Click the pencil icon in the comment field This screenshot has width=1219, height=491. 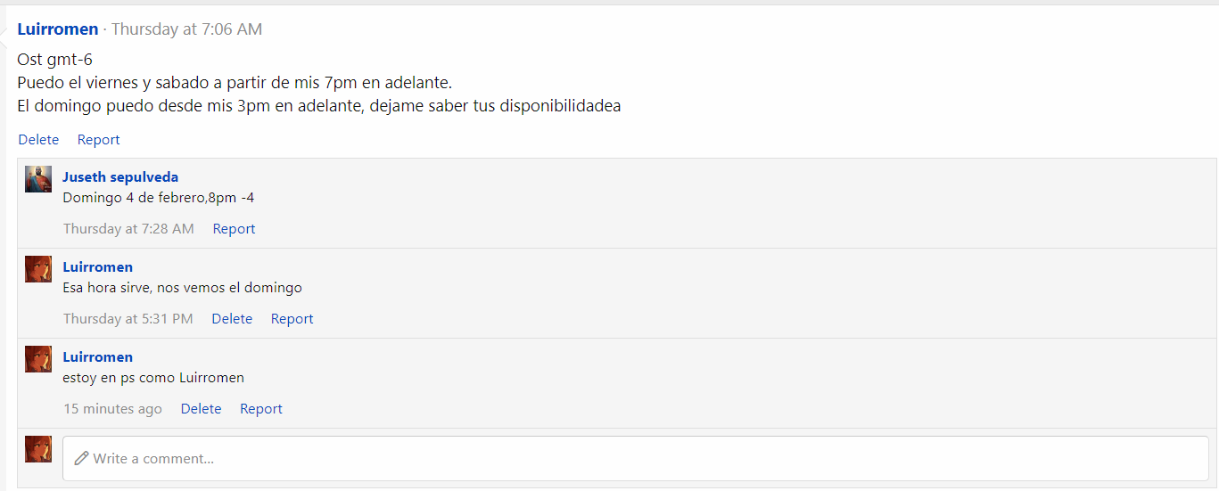[x=81, y=458]
